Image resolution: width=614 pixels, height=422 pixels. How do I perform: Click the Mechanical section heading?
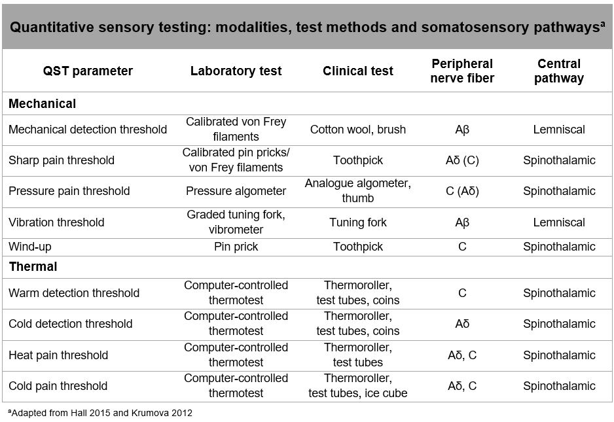(x=42, y=103)
